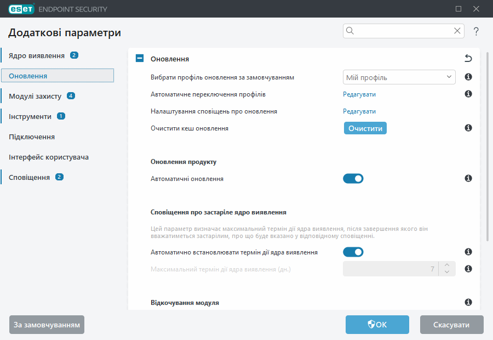Viewport: 493px width, 340px height.
Task: Click the info icon next to Відкочування модуля
Action: (468, 302)
